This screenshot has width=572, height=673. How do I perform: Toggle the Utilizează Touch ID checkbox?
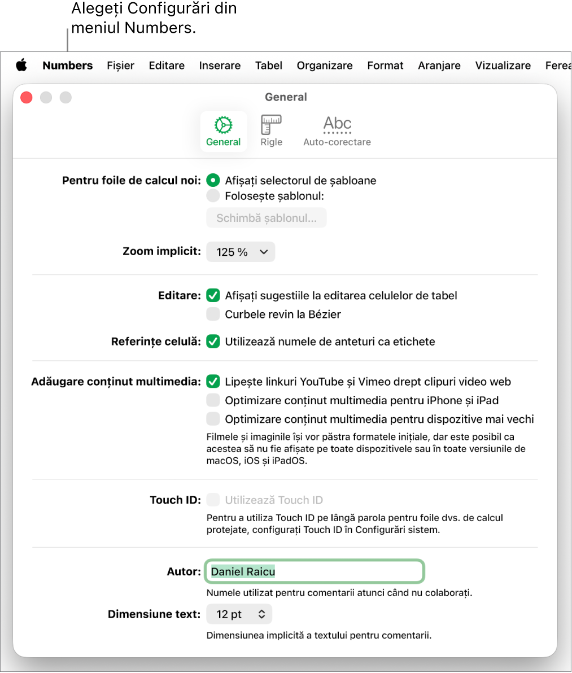click(213, 500)
